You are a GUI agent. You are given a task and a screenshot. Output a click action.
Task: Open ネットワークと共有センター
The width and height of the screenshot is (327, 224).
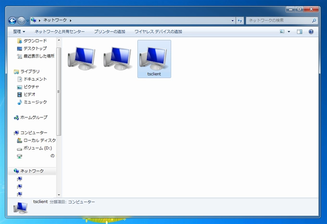60,32
